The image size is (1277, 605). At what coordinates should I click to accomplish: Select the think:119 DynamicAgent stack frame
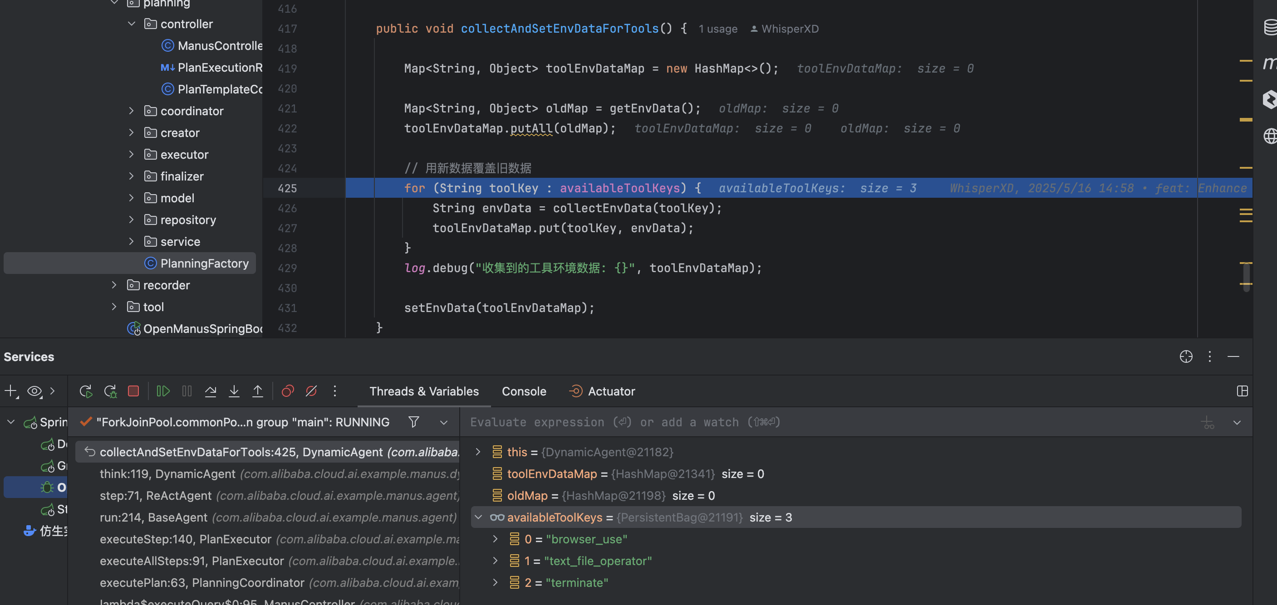click(167, 473)
